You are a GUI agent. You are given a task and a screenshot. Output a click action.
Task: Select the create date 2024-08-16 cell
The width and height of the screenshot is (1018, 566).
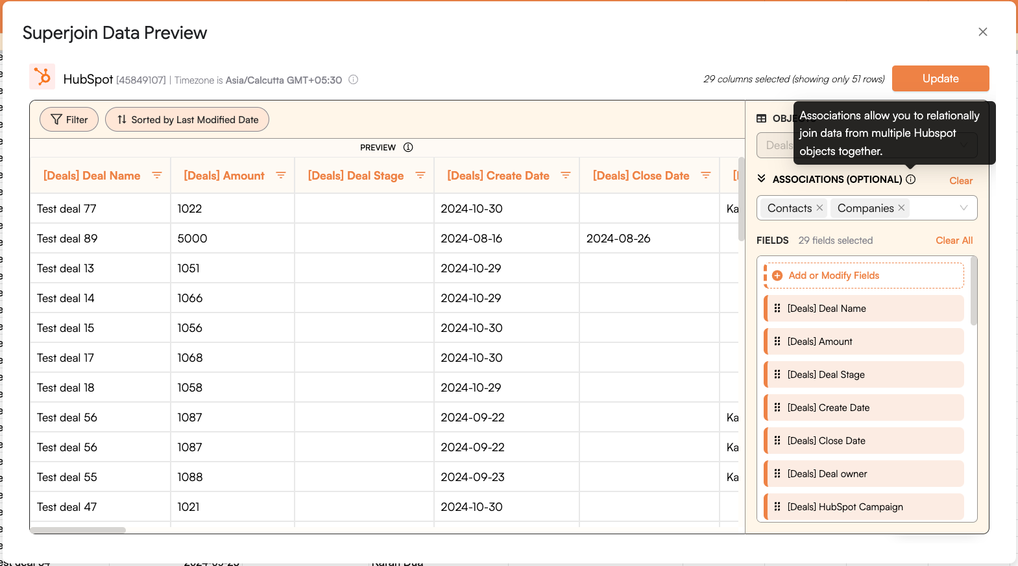coord(507,239)
